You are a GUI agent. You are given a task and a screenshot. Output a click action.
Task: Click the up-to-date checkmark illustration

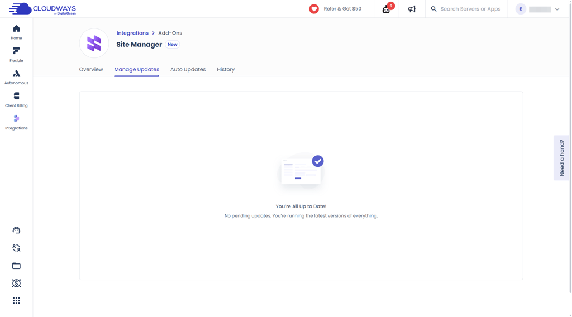[301, 171]
